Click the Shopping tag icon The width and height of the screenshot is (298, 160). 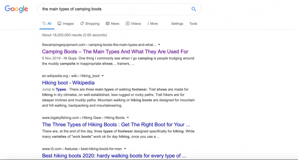[x=82, y=24]
